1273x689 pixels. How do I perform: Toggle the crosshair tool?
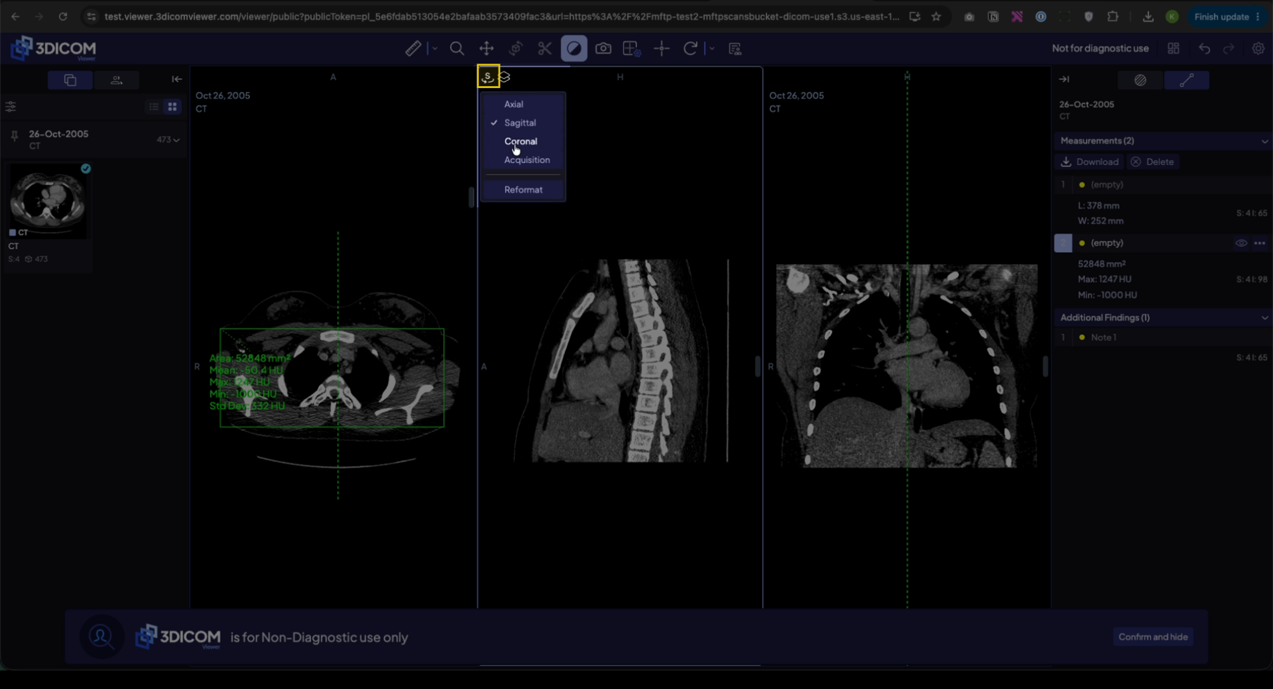pos(661,48)
